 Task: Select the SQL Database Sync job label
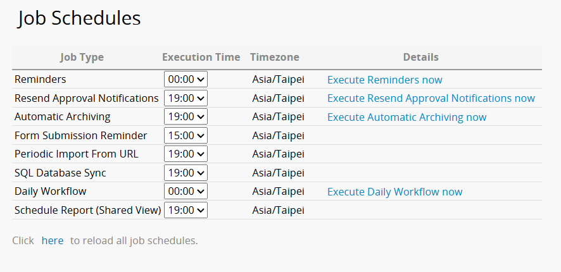pyautogui.click(x=60, y=173)
